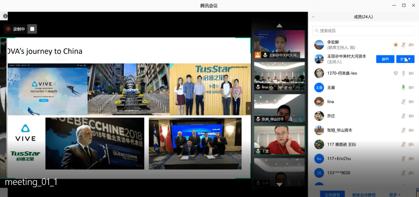419x197 pixels.
Task: Stop recording with the square stop button
Action: tap(32, 29)
